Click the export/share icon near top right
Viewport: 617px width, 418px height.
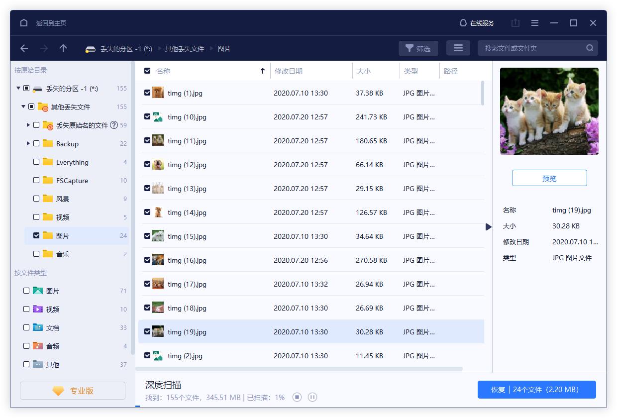pos(515,23)
